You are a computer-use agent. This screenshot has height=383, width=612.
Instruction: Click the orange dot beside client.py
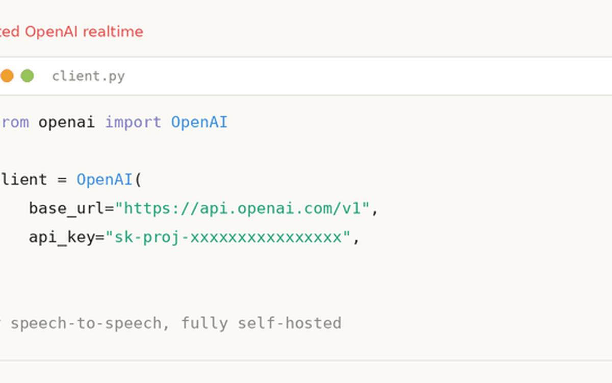click(7, 76)
